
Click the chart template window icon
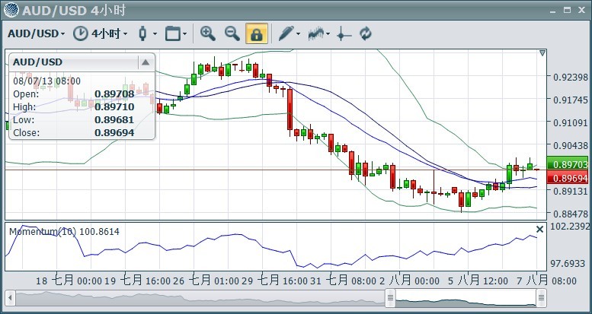[x=173, y=34]
